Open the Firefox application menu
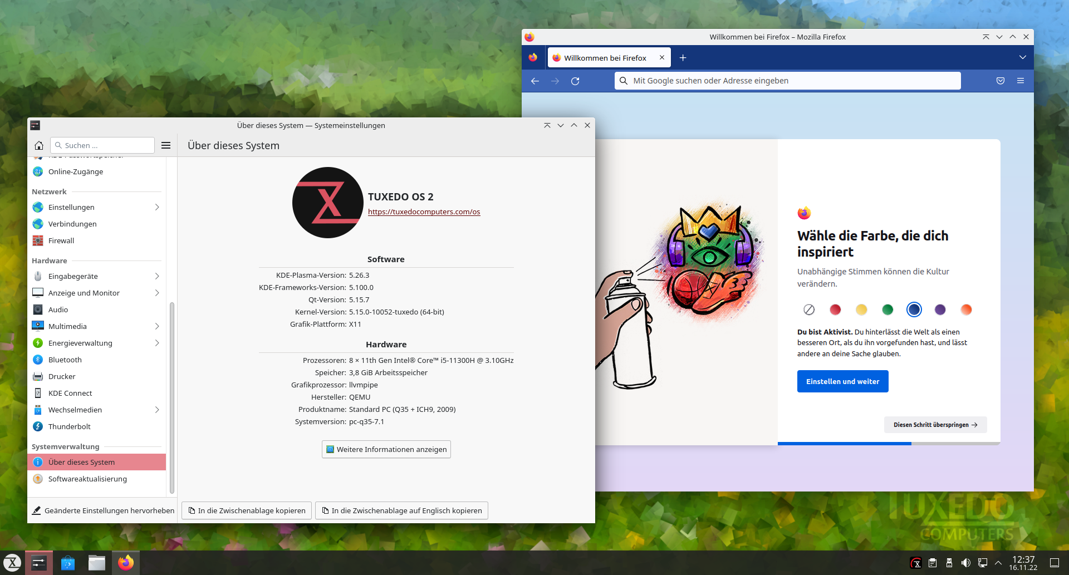This screenshot has height=575, width=1069. (1021, 81)
